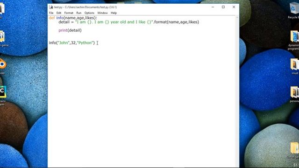Select the PyCharm desktop shortcut icon
Viewport: 299px width, 168px height.
[3, 96]
